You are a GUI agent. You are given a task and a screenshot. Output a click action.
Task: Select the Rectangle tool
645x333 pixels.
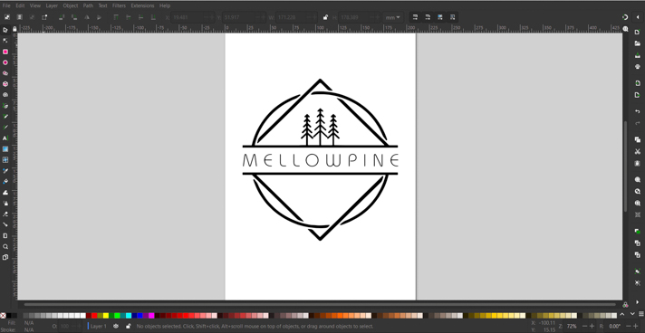click(x=5, y=52)
